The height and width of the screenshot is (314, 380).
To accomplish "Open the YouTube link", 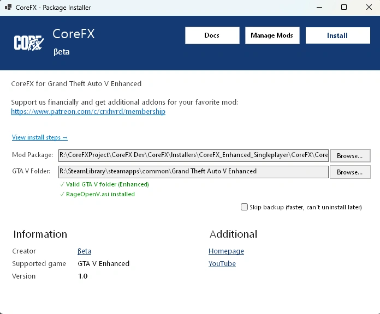I will click(x=222, y=263).
